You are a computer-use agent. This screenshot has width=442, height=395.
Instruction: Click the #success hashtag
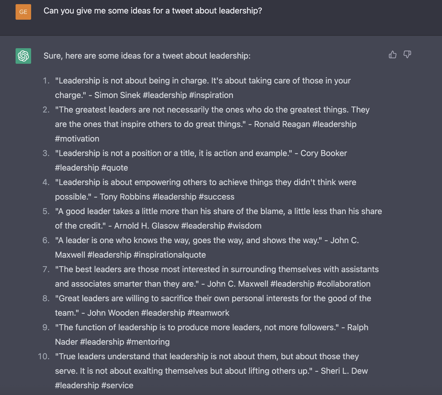tap(216, 197)
